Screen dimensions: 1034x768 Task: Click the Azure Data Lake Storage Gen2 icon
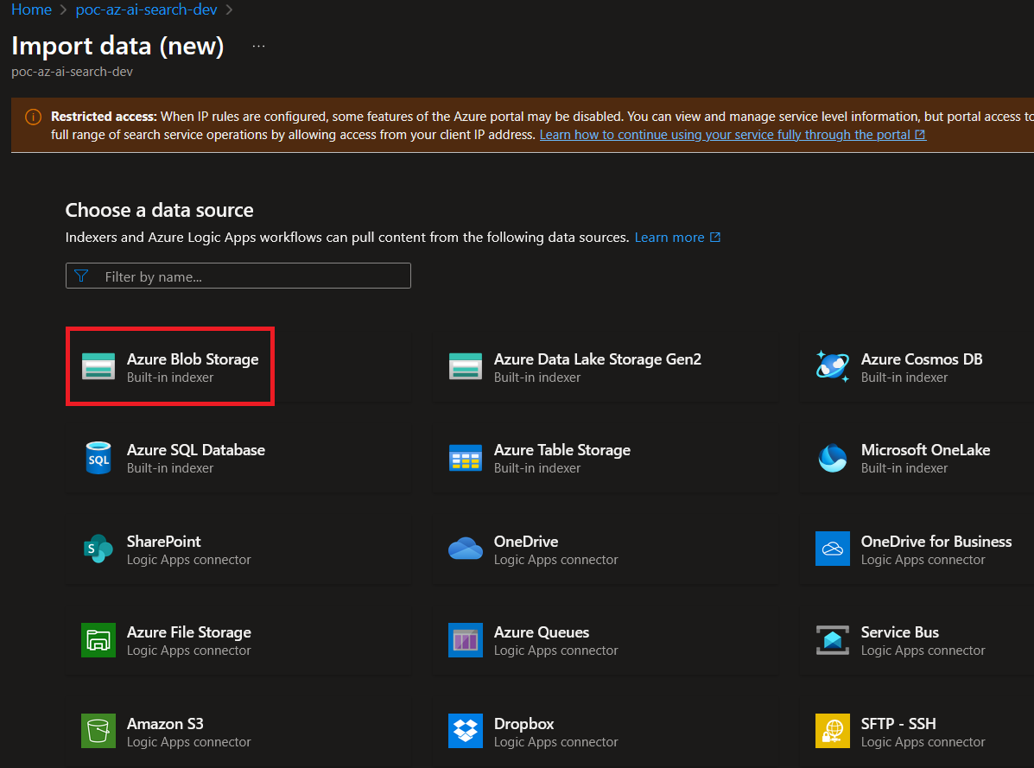[465, 366]
